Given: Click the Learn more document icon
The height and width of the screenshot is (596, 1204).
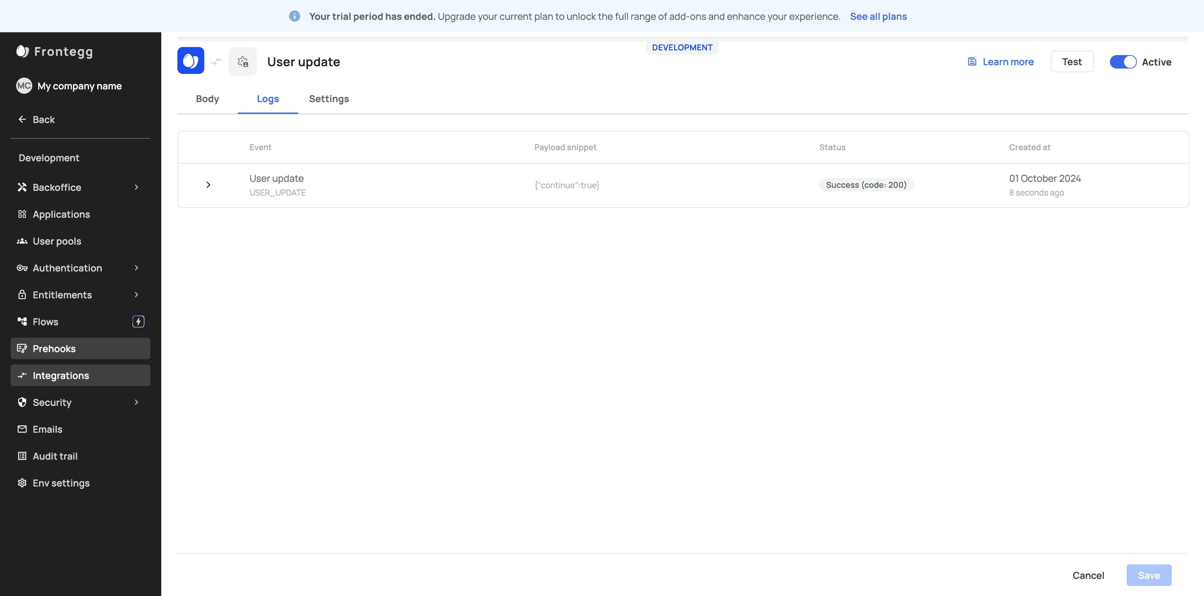Looking at the screenshot, I should tap(972, 62).
